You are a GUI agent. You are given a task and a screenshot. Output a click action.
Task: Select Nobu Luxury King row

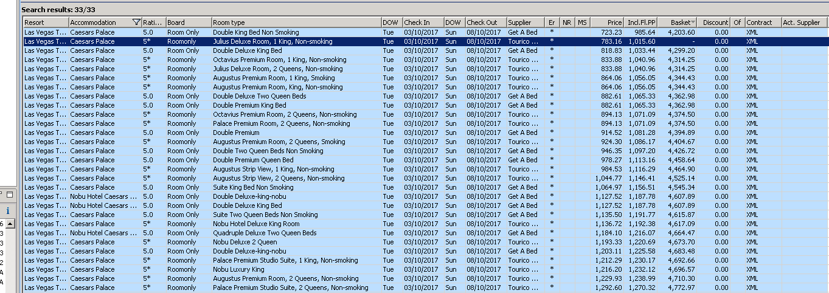click(426, 269)
